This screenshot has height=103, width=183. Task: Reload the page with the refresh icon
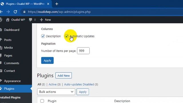point(15,12)
